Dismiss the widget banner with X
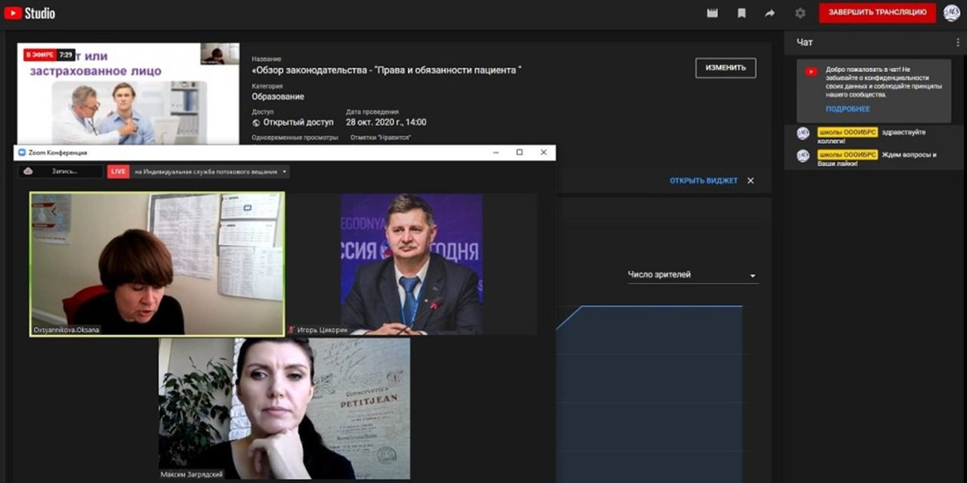 tap(750, 180)
